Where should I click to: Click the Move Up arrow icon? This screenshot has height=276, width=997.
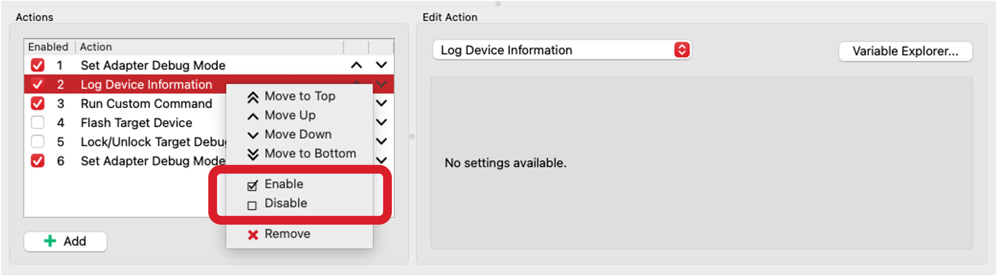click(x=253, y=115)
